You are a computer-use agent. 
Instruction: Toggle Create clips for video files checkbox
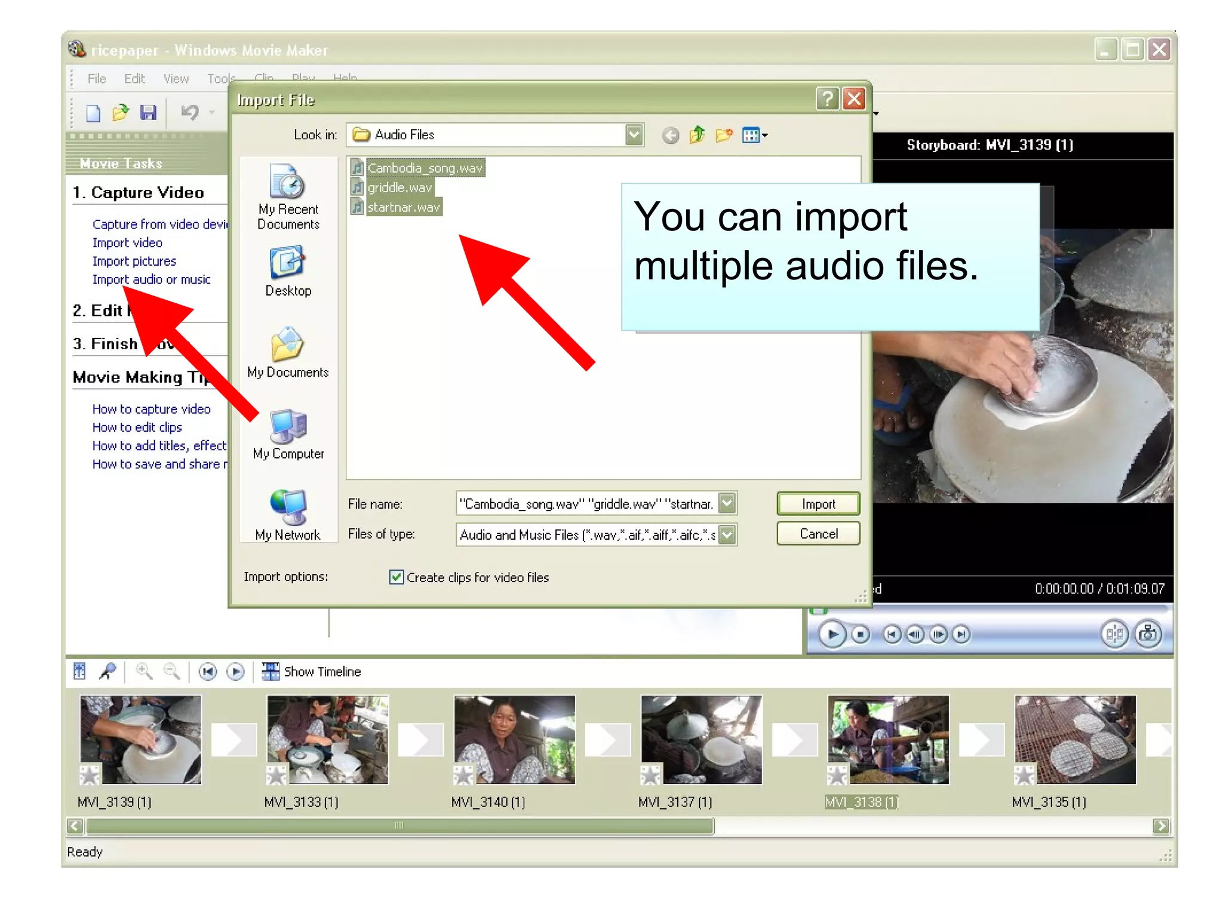(396, 577)
